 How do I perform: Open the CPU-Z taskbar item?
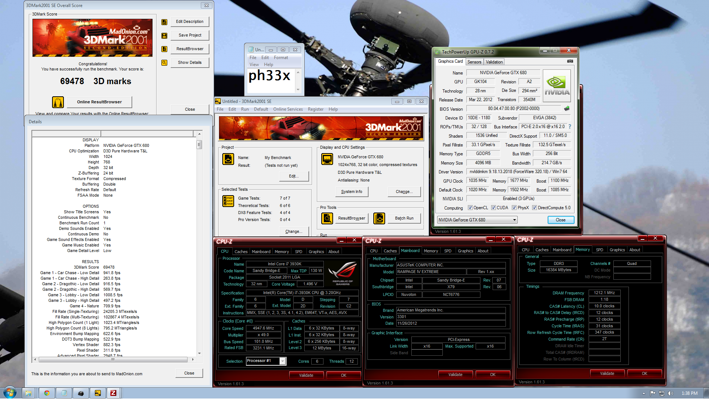coord(113,393)
